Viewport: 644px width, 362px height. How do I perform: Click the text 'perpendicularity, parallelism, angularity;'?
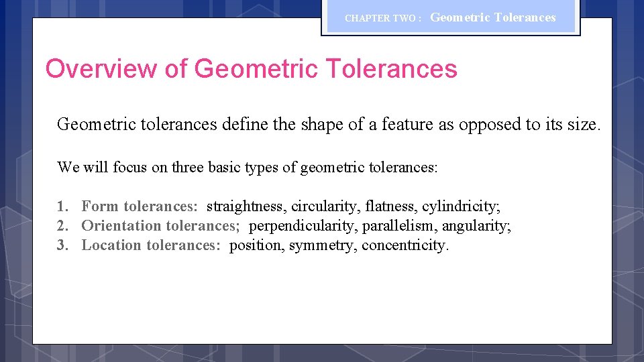click(380, 226)
